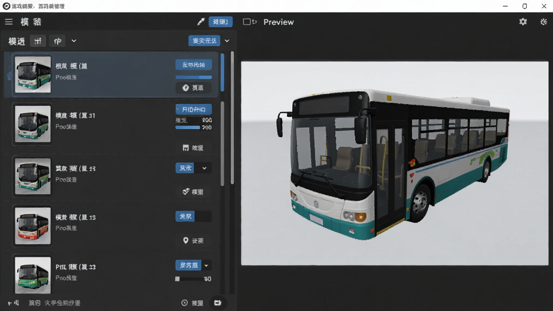The image size is (553, 311).
Task: Toggle the panel icon left of Preview
Action: (249, 22)
